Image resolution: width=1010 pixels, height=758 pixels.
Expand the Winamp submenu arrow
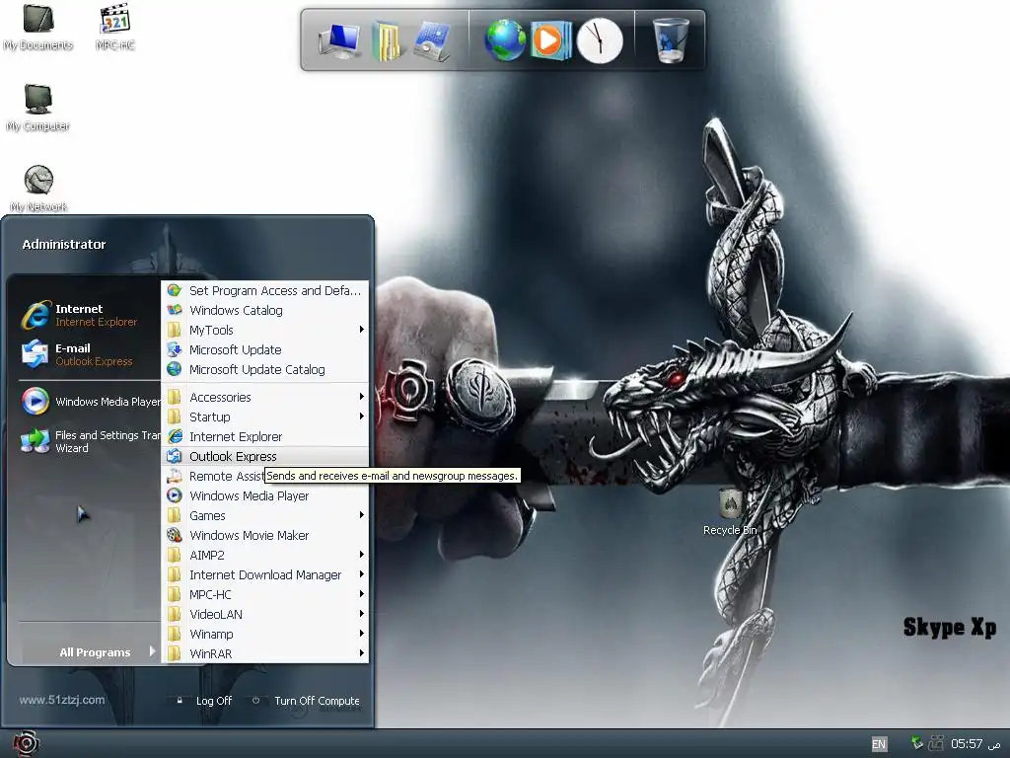[x=361, y=634]
